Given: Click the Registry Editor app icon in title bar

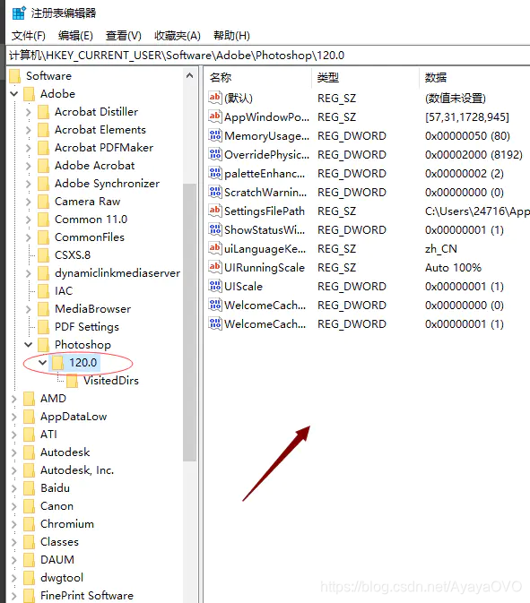Looking at the screenshot, I should pyautogui.click(x=19, y=13).
